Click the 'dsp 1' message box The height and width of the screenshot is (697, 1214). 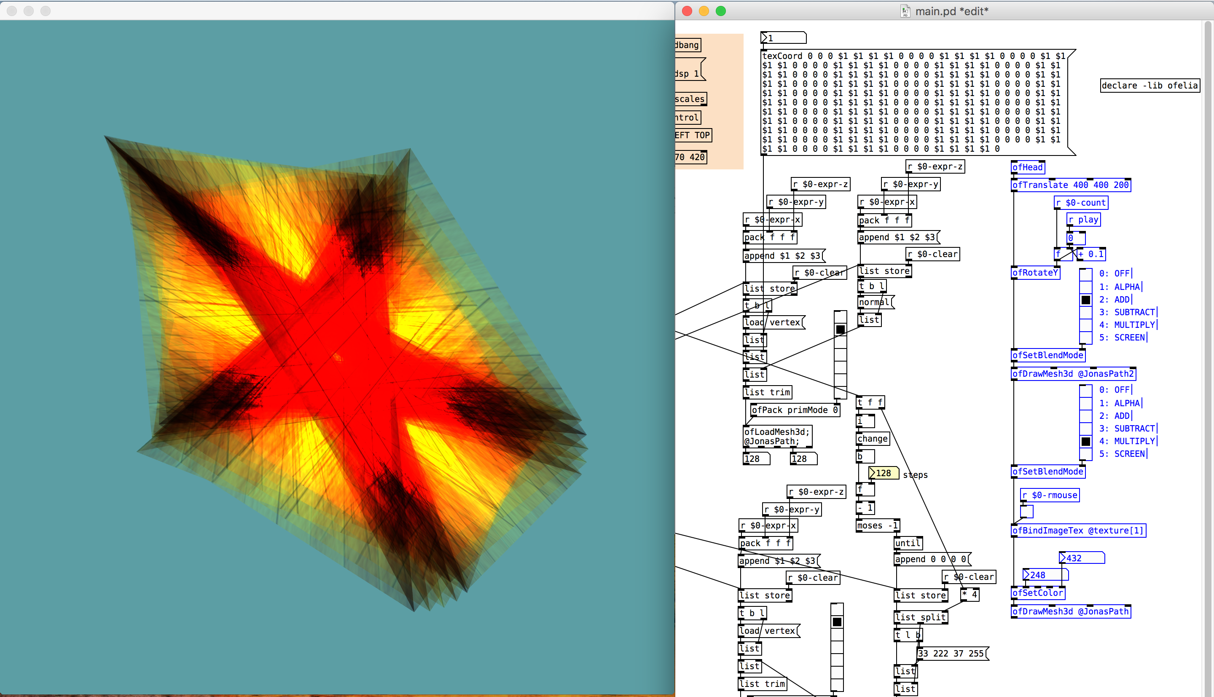pos(690,70)
